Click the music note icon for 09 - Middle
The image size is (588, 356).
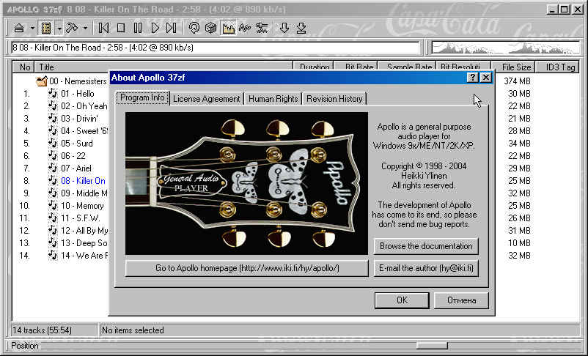coord(53,193)
